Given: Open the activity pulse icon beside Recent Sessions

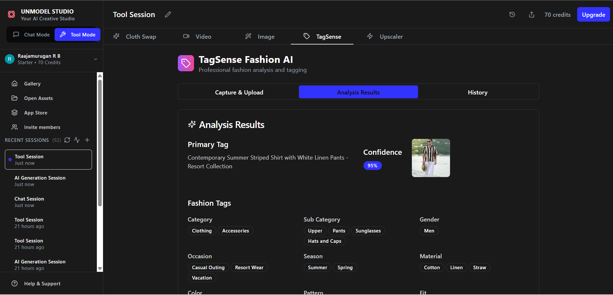Looking at the screenshot, I should click(x=77, y=140).
